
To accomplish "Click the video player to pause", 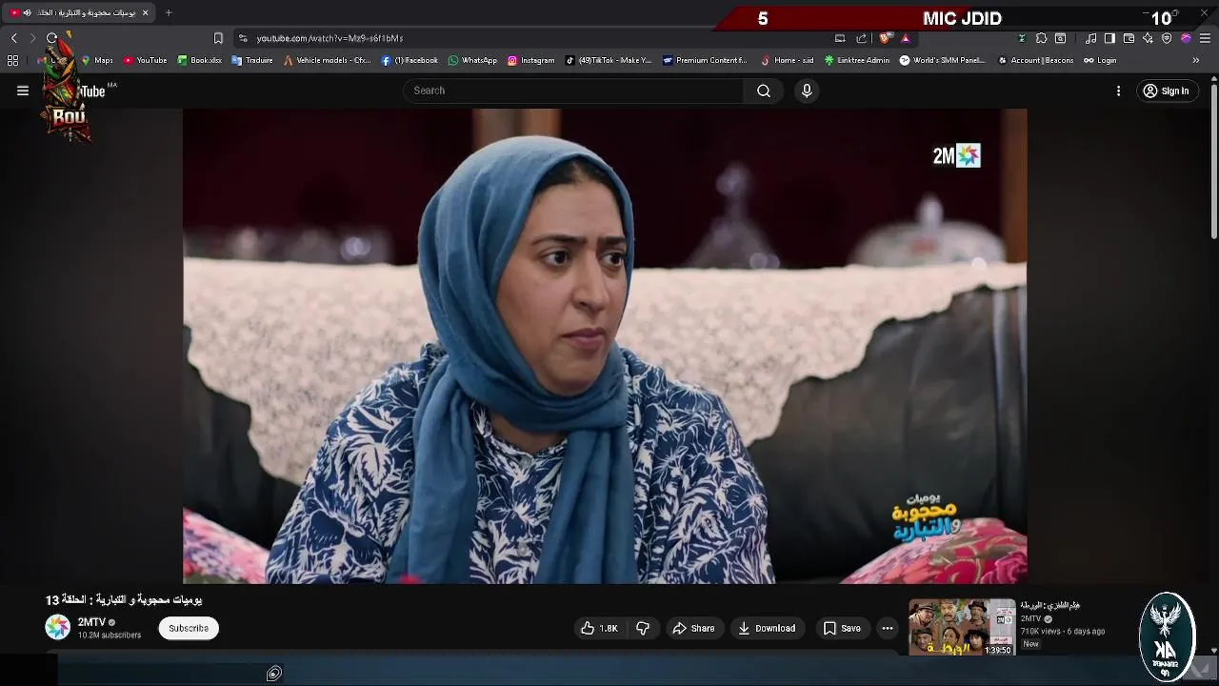I will (605, 345).
